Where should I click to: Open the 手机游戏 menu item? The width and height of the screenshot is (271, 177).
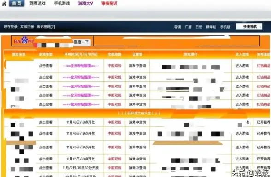pyautogui.click(x=62, y=3)
